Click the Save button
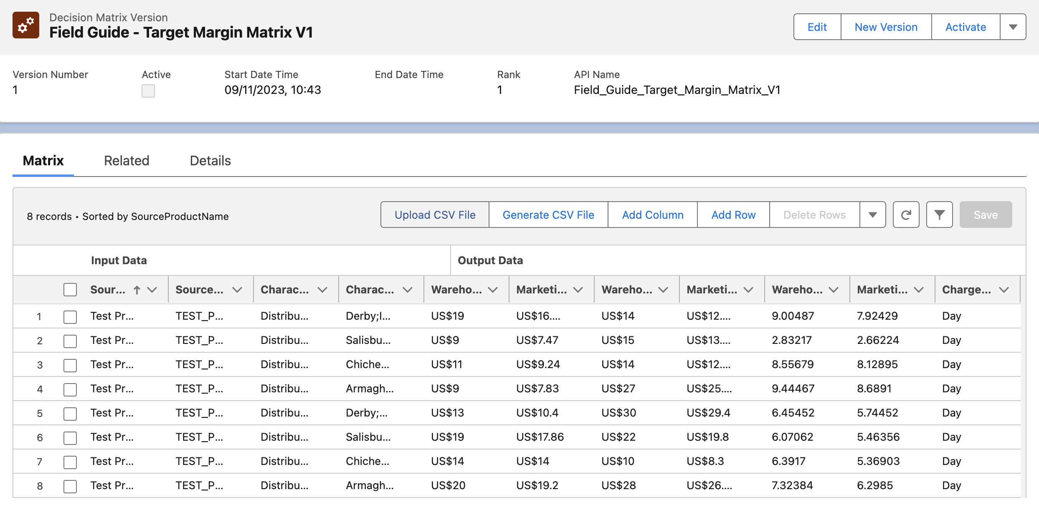The image size is (1039, 505). click(x=986, y=215)
